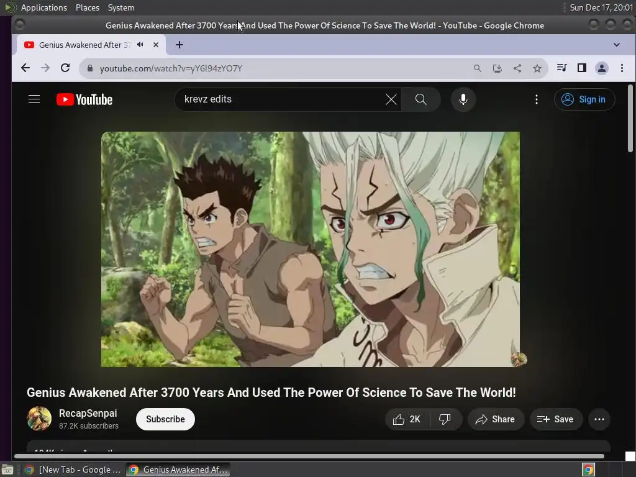The width and height of the screenshot is (636, 477).
Task: Open the System menu
Action: coord(121,7)
